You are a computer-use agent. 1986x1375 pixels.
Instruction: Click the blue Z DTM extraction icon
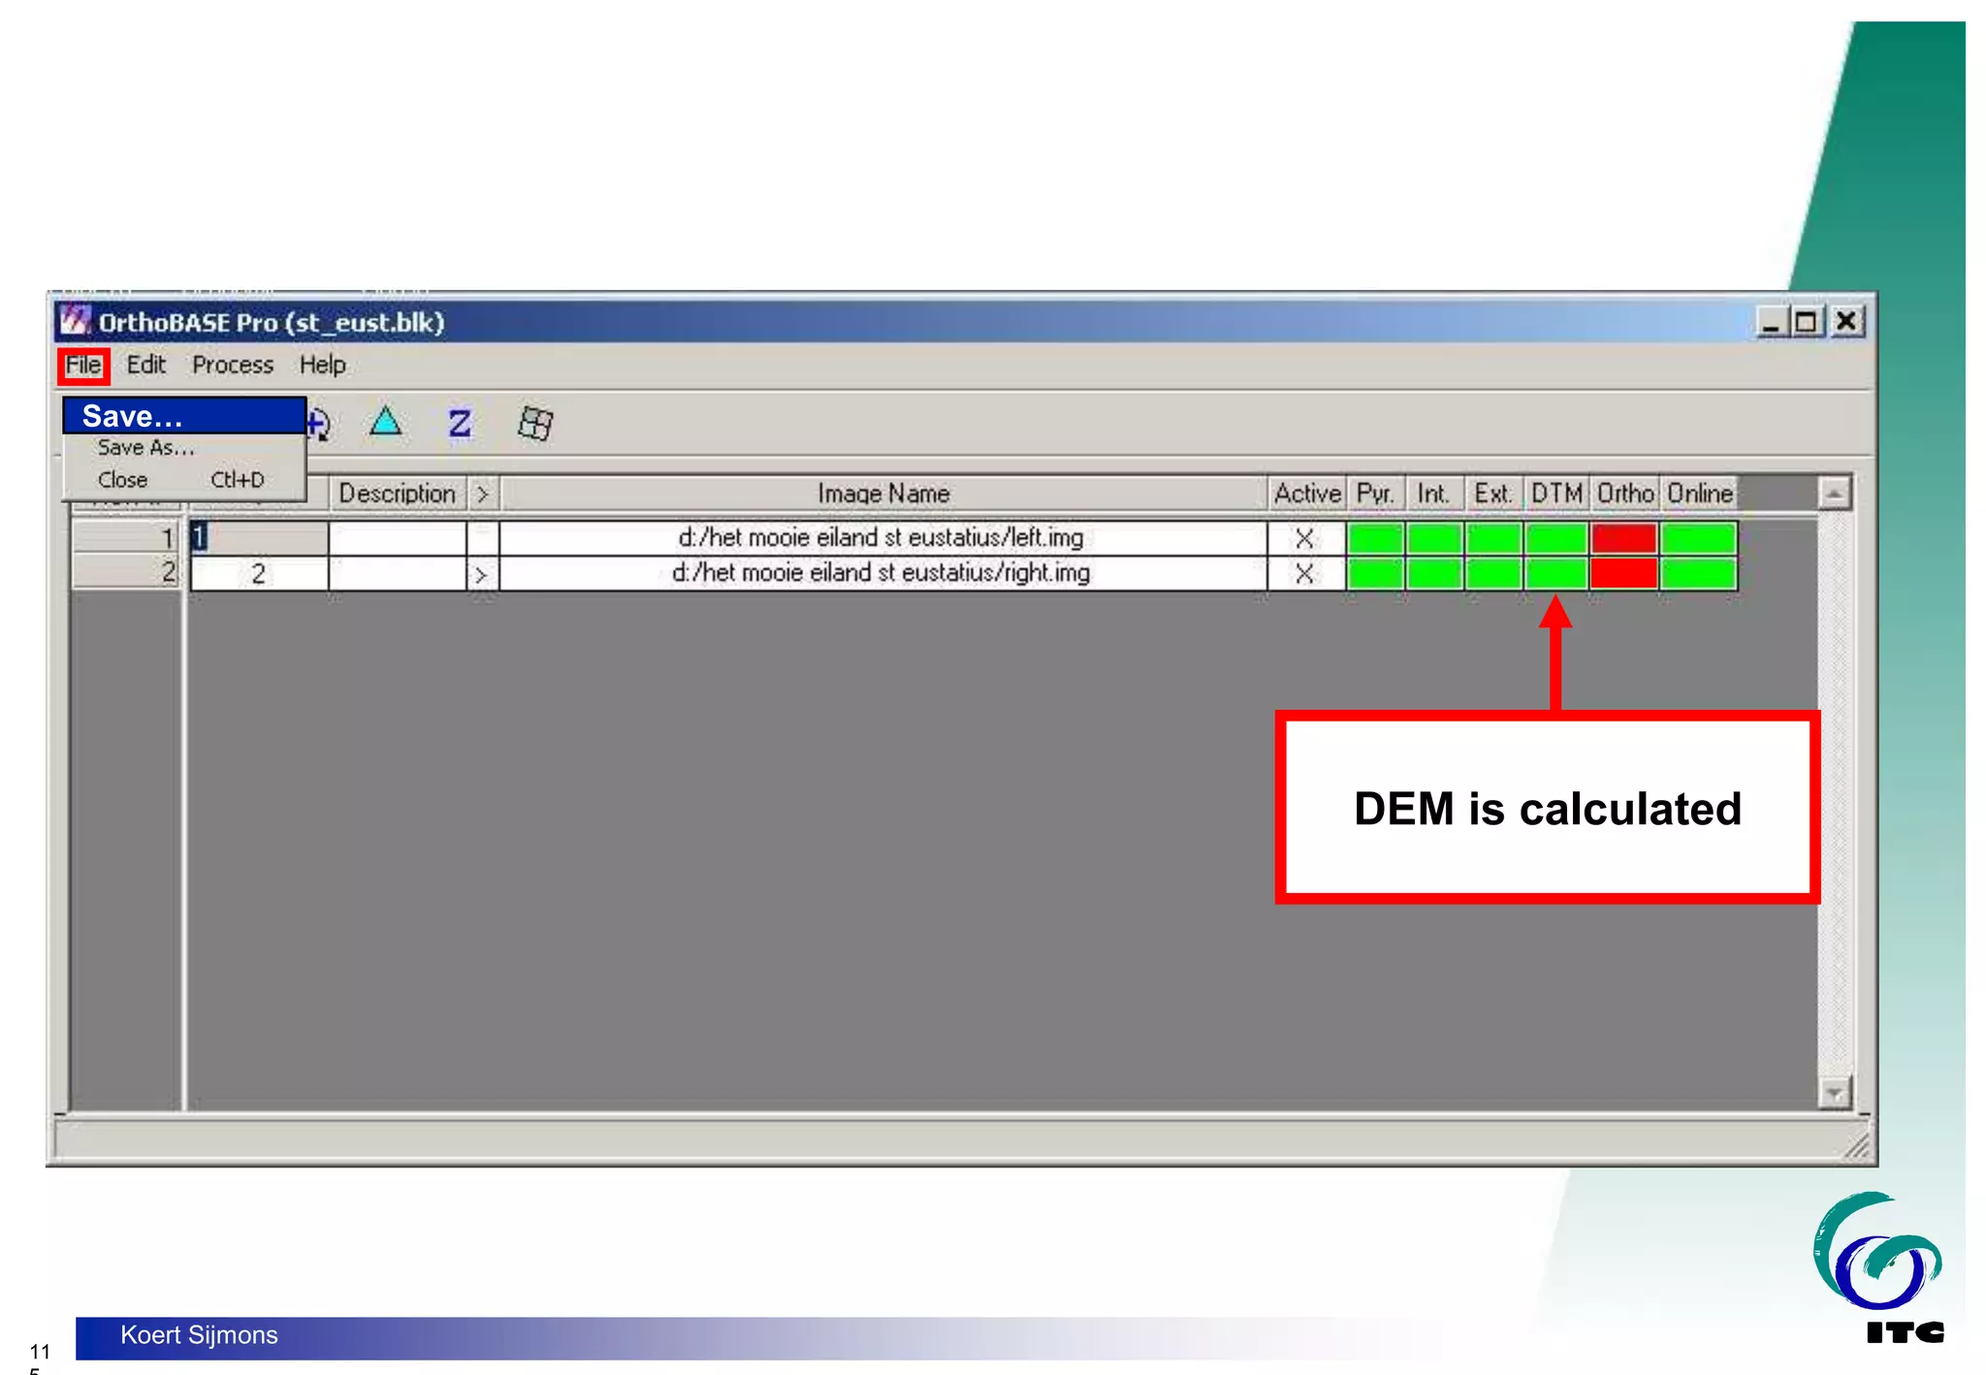[x=460, y=423]
